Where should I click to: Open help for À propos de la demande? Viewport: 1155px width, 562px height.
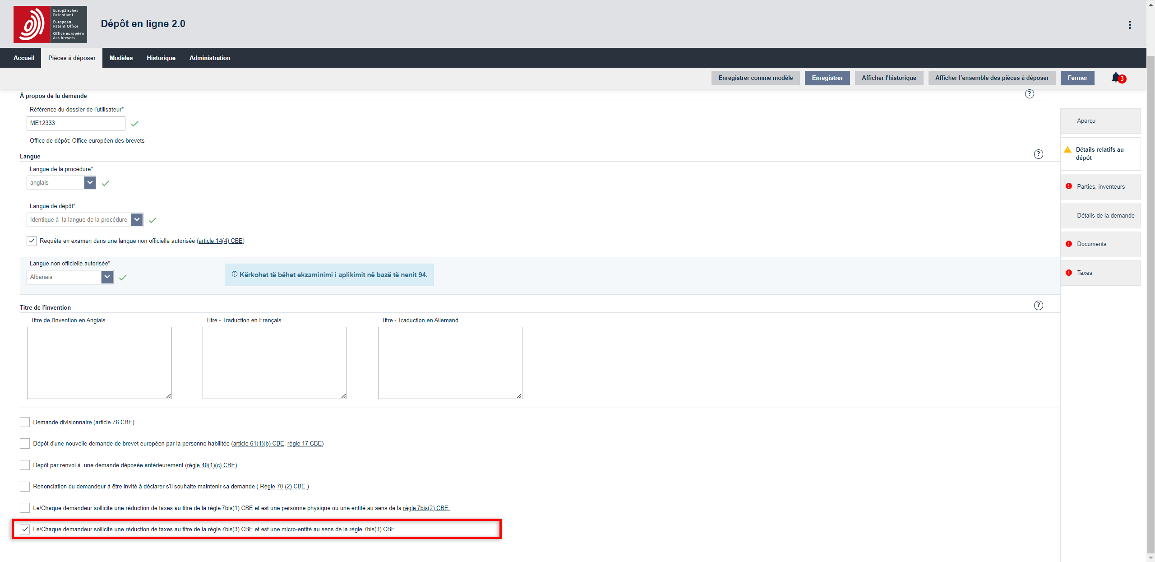pyautogui.click(x=1029, y=94)
